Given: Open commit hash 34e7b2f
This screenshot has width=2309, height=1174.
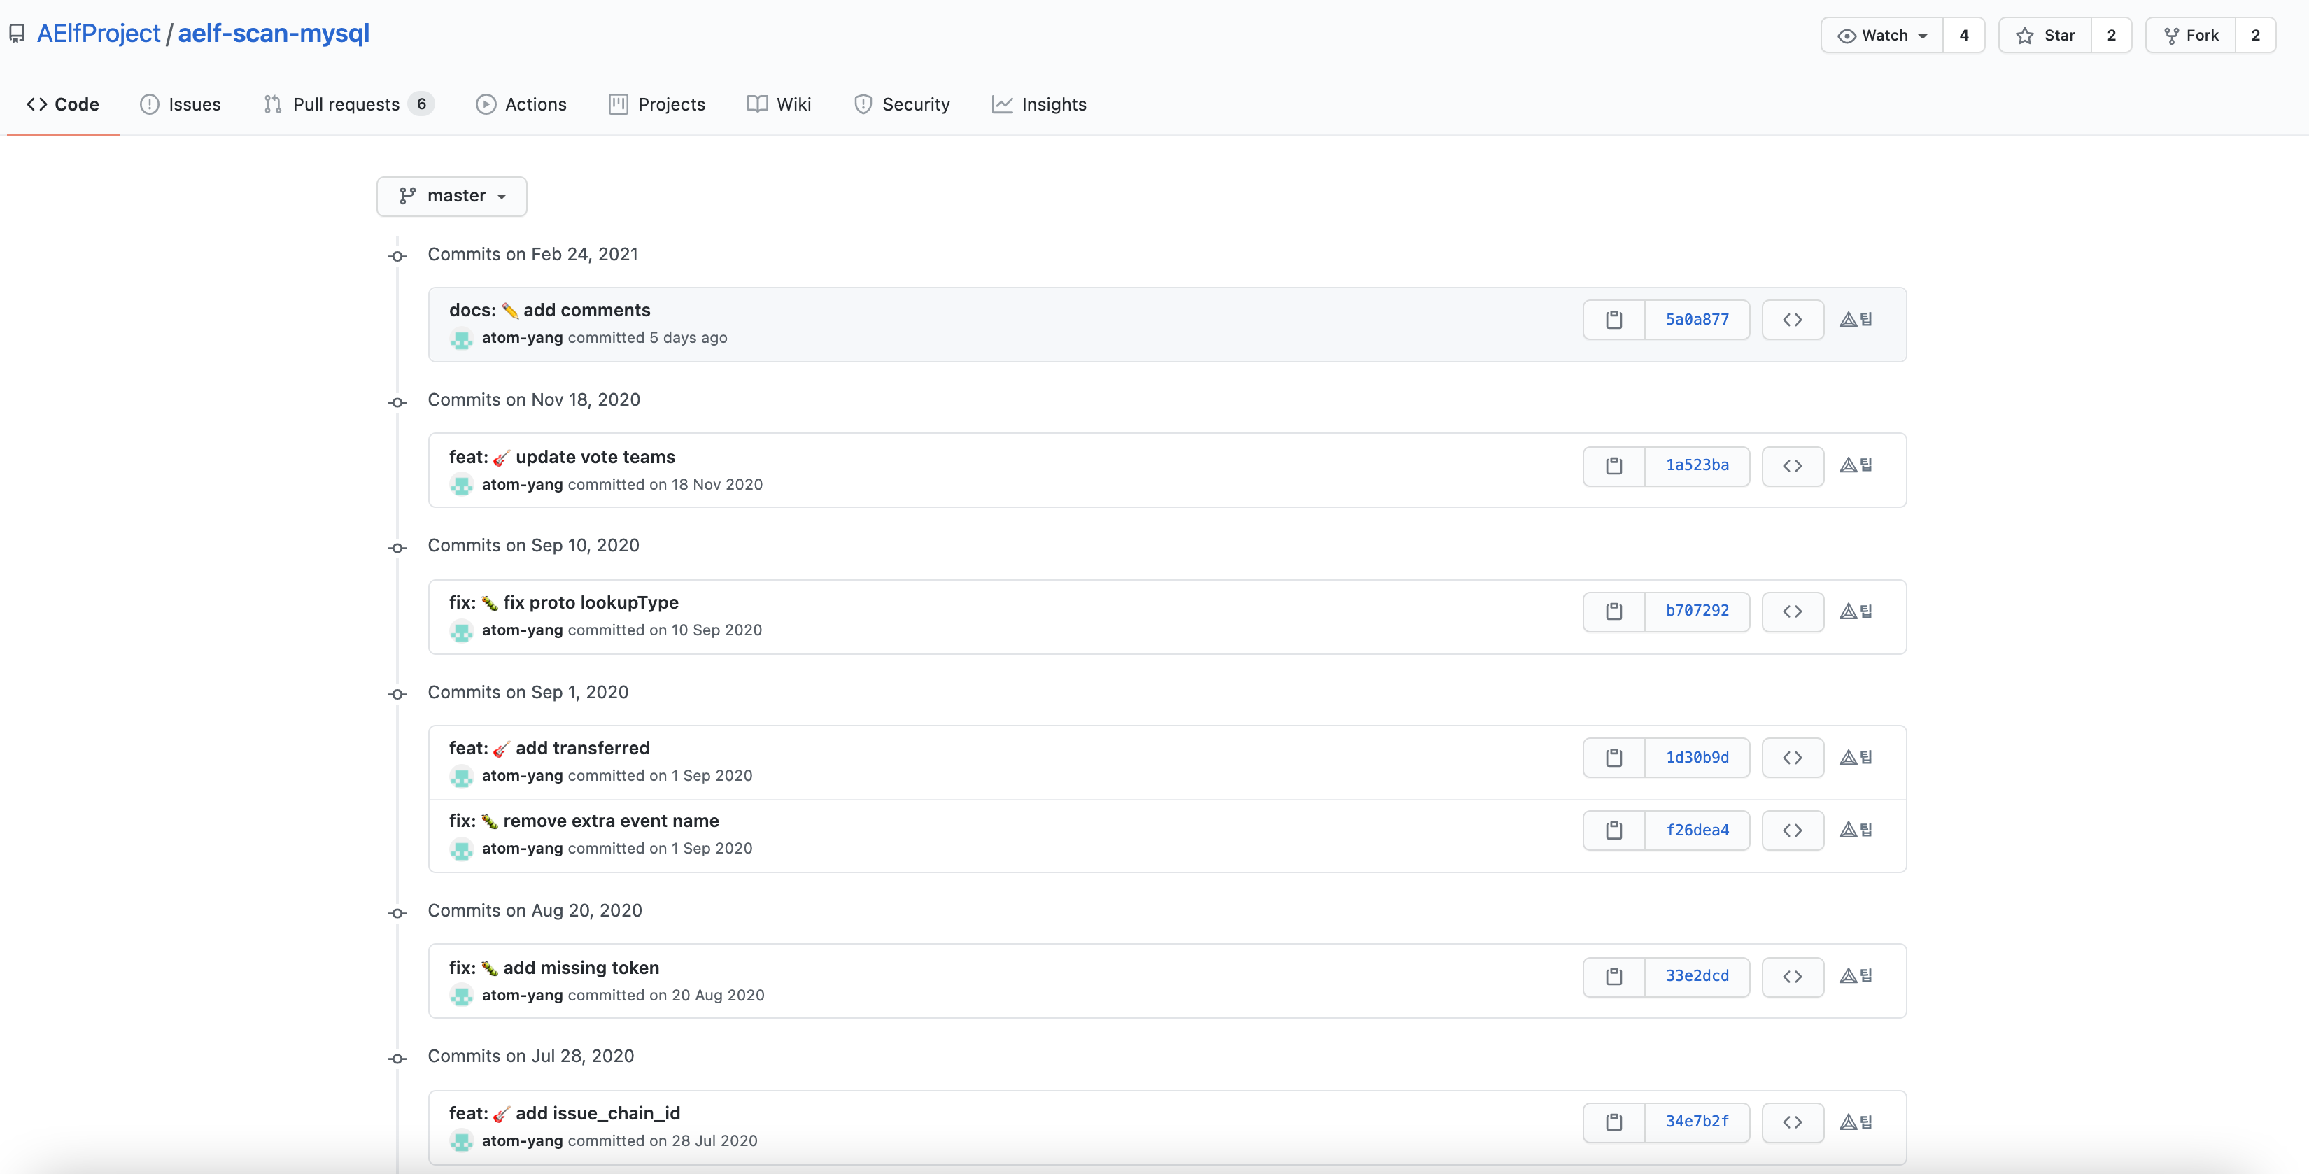Looking at the screenshot, I should 1697,1122.
